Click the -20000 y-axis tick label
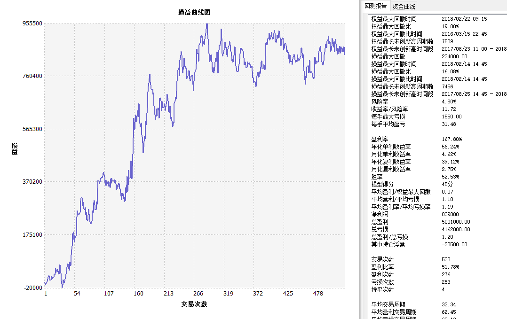Screen dimensions: 507x319 tap(32, 288)
